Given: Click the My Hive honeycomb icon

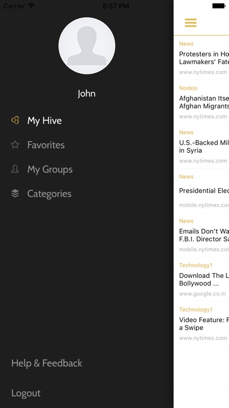Looking at the screenshot, I should (x=15, y=120).
